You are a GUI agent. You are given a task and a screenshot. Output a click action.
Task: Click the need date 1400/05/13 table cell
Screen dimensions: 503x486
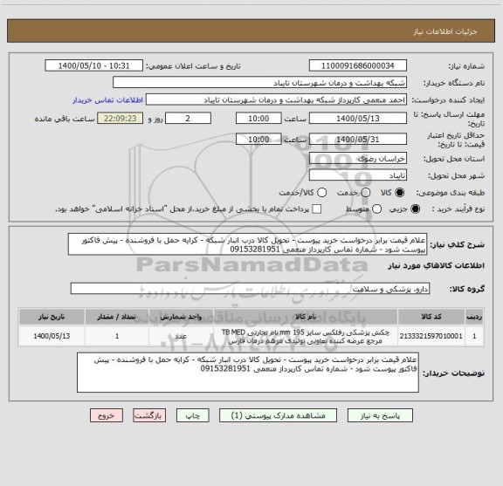(52, 336)
